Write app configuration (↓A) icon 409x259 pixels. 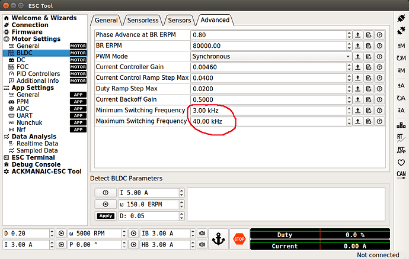point(401,111)
